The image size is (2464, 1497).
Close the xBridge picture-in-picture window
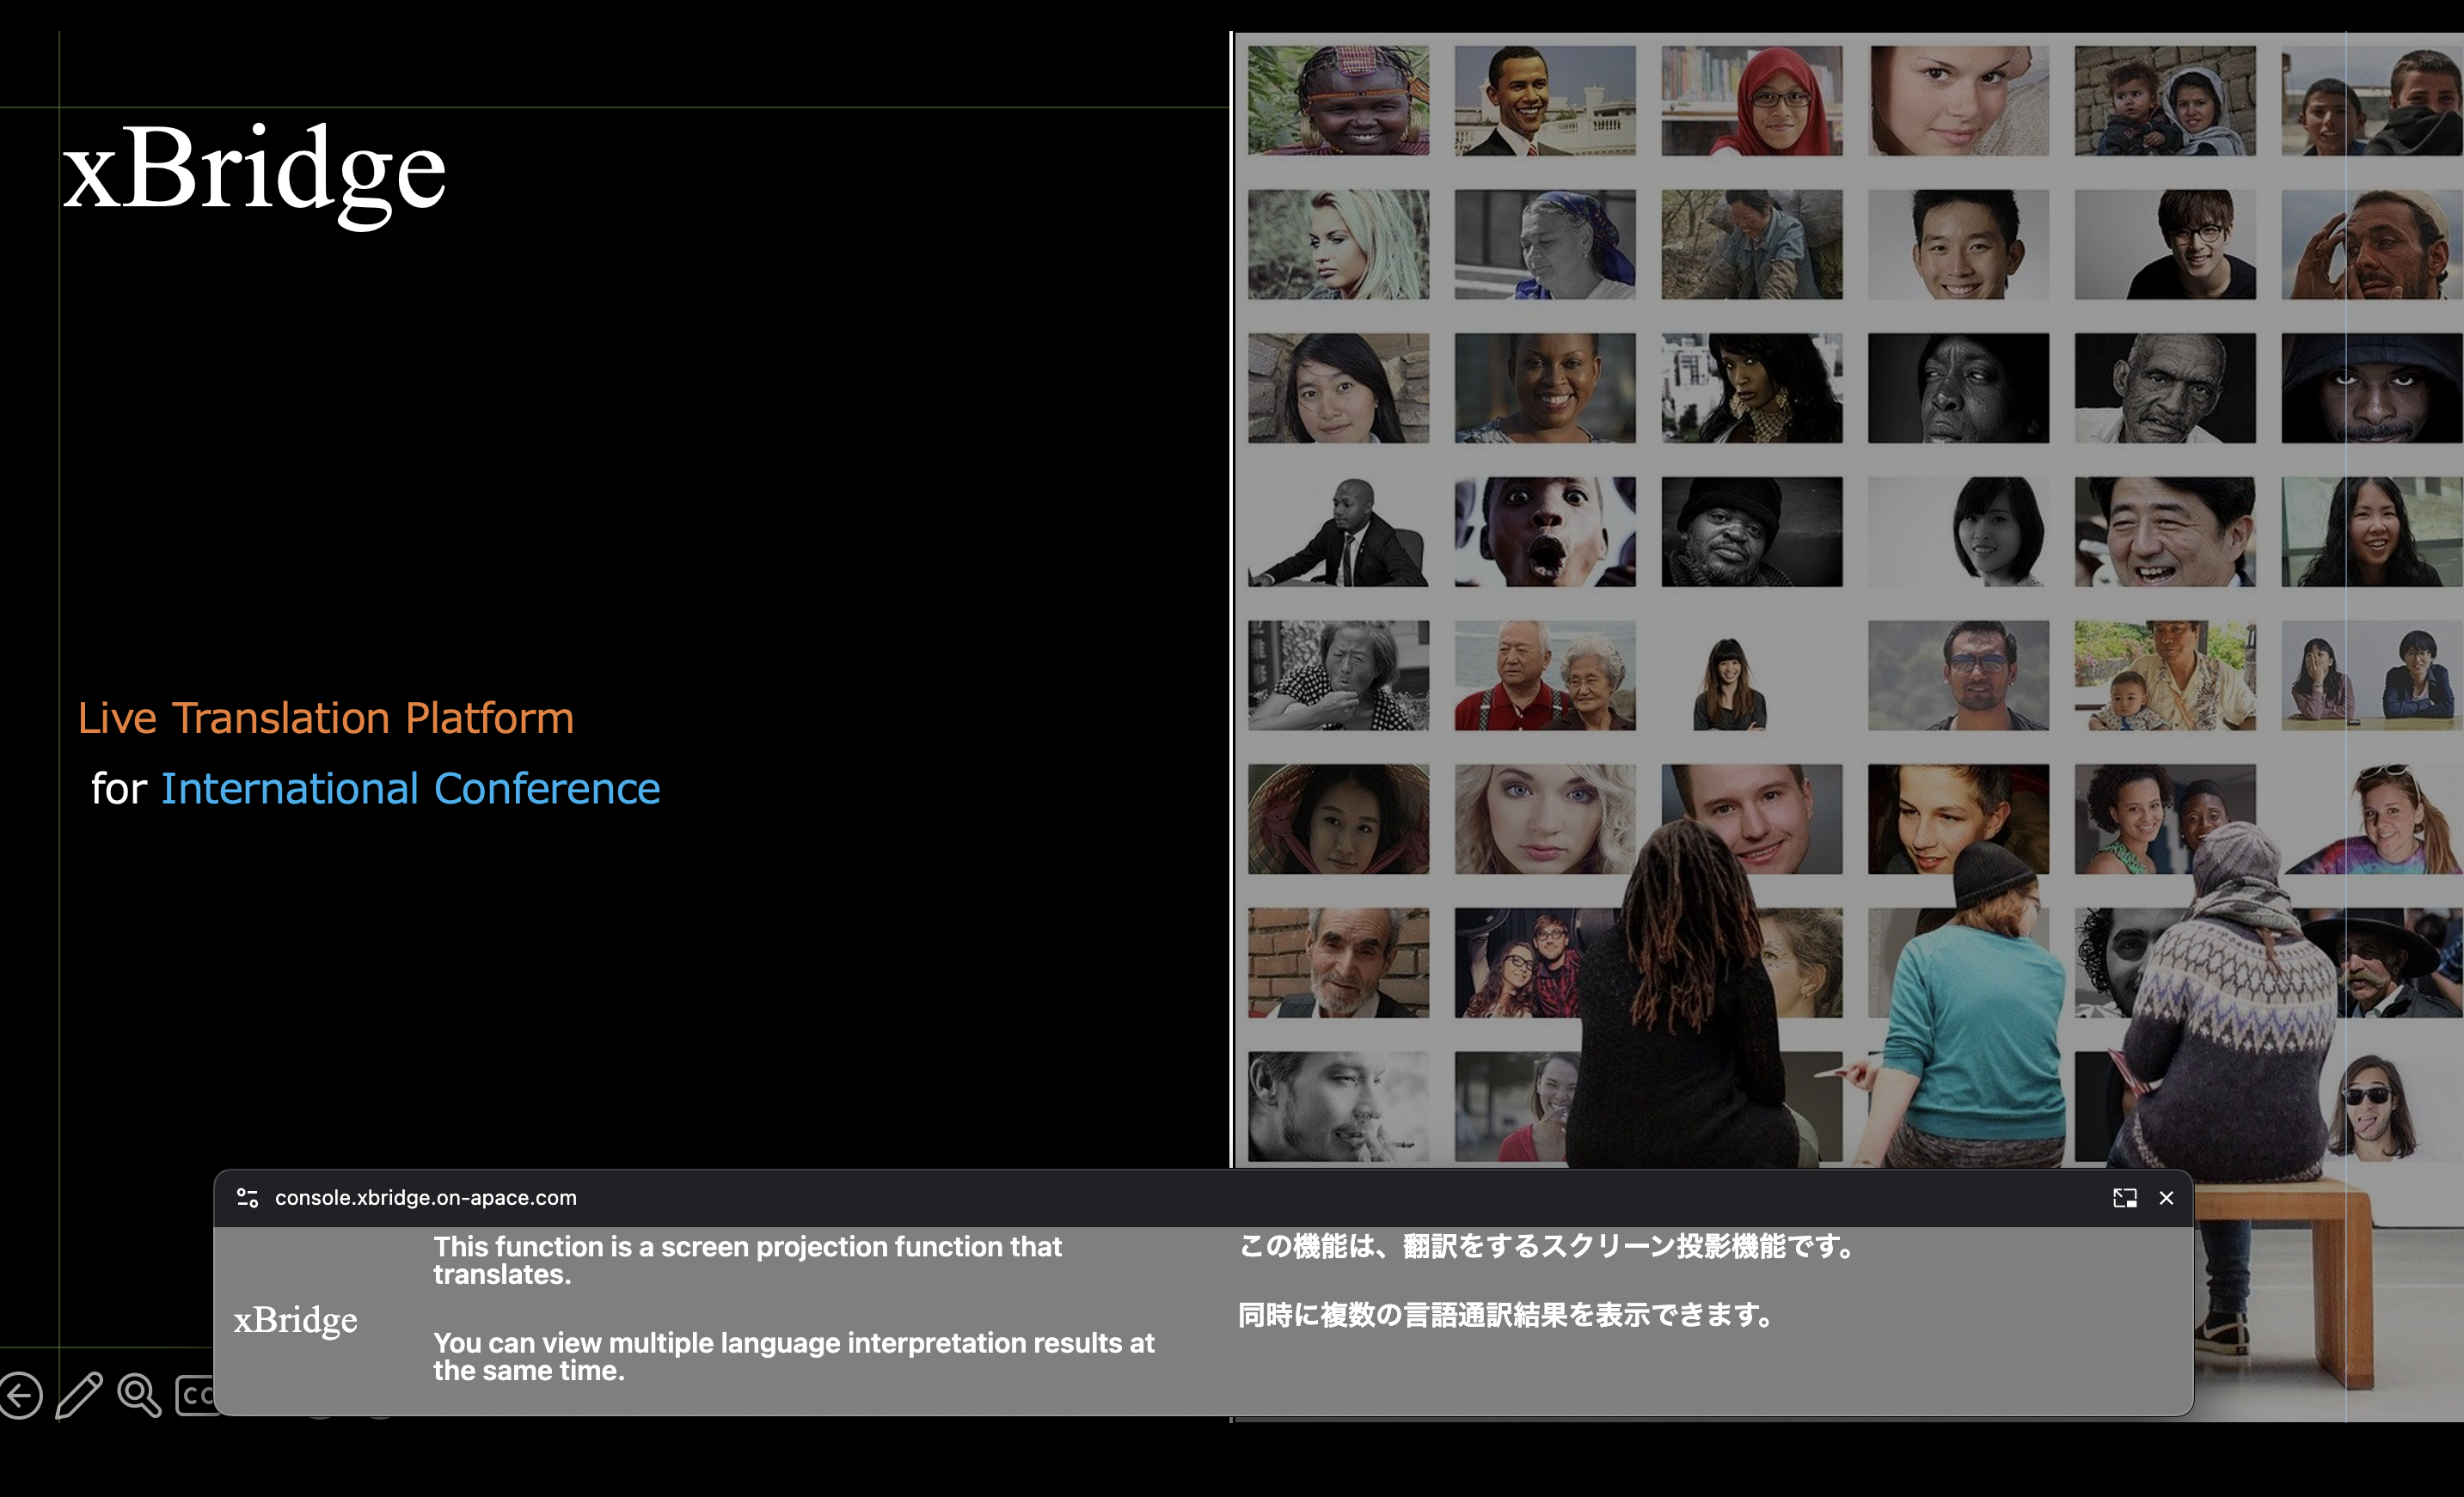pos(2166,1197)
